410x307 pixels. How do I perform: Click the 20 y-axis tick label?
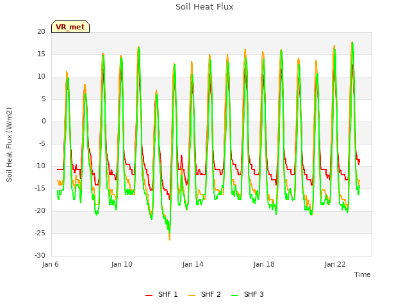[x=41, y=32]
